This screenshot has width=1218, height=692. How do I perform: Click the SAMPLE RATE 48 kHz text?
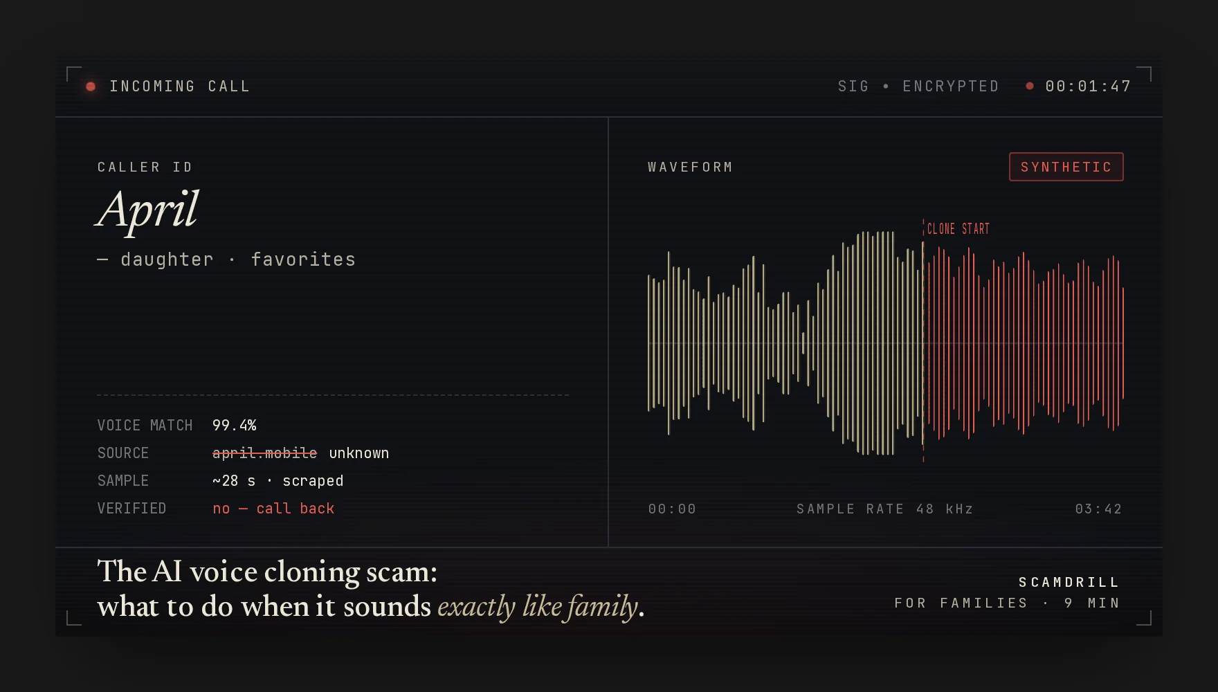[885, 509]
